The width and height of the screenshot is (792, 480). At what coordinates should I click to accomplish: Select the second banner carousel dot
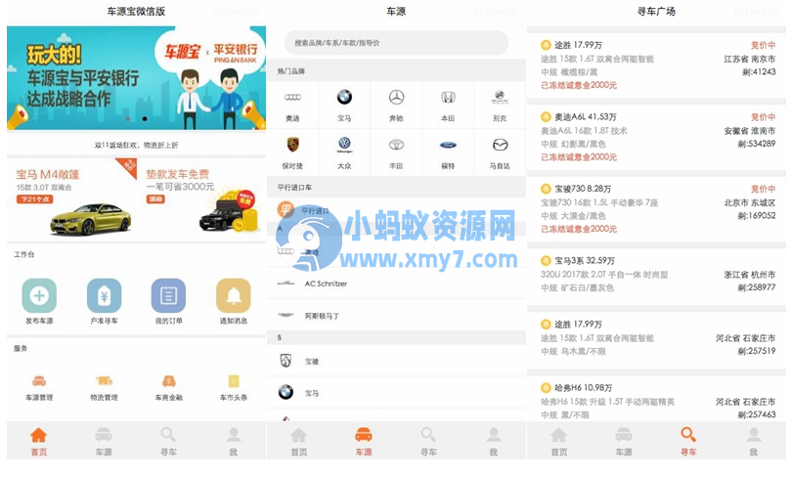tap(145, 118)
